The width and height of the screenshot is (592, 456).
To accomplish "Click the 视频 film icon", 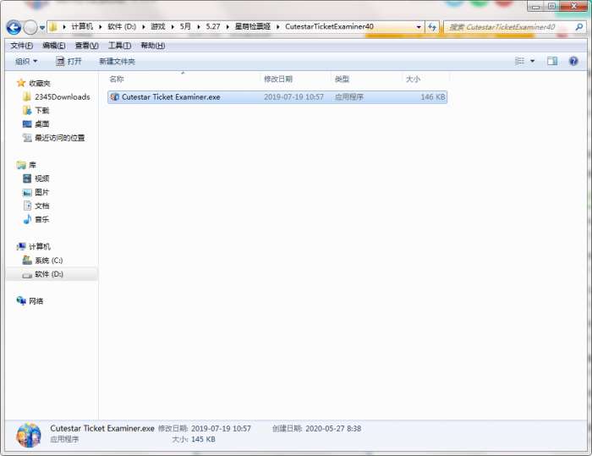I will coord(27,179).
